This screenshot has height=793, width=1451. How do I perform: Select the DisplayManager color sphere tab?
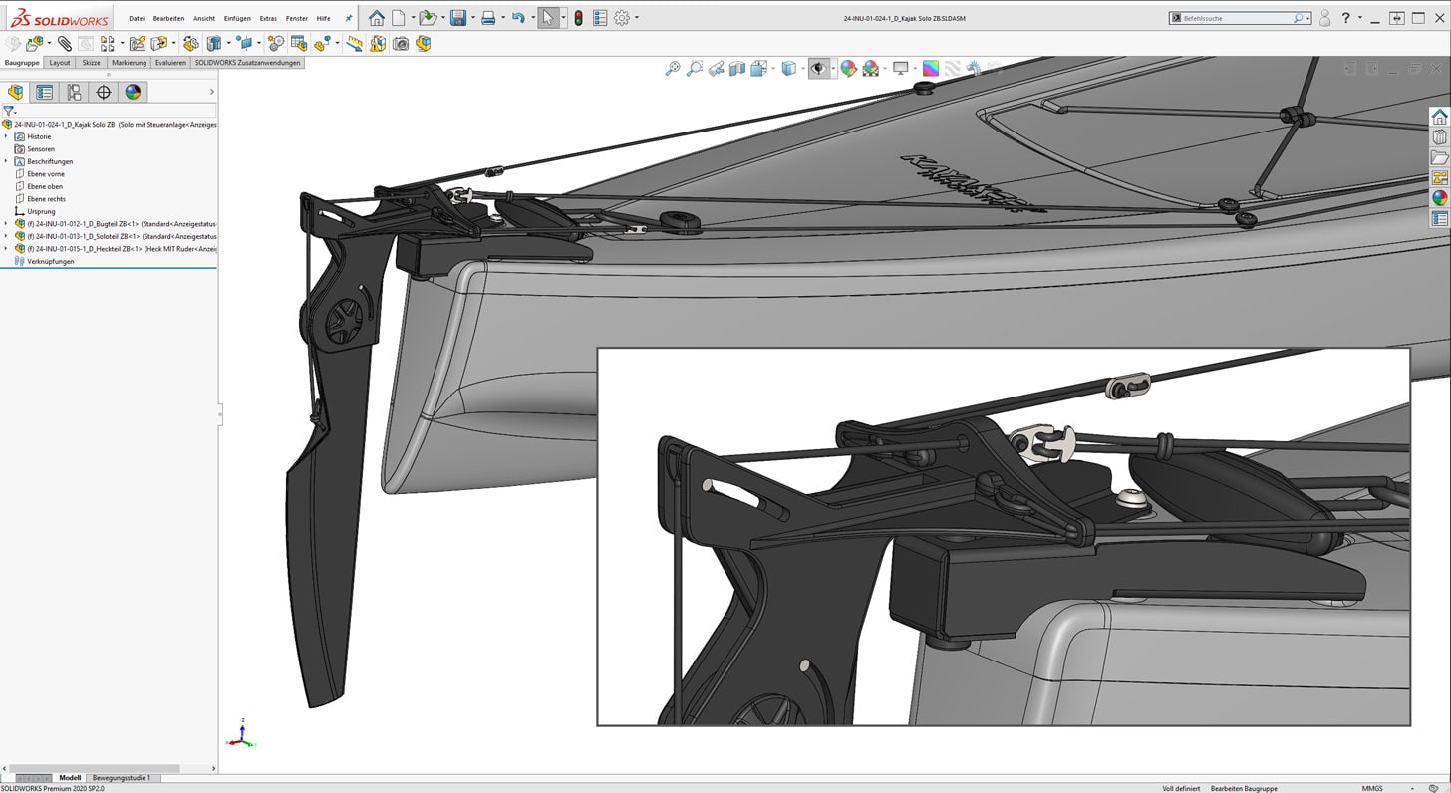[133, 92]
